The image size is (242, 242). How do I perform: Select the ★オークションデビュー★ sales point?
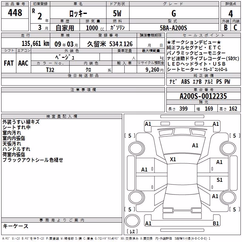194,42
